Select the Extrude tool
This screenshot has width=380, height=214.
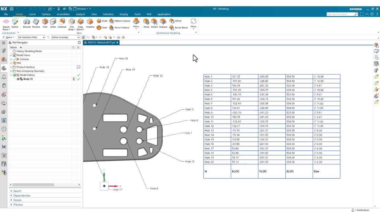tap(27, 23)
